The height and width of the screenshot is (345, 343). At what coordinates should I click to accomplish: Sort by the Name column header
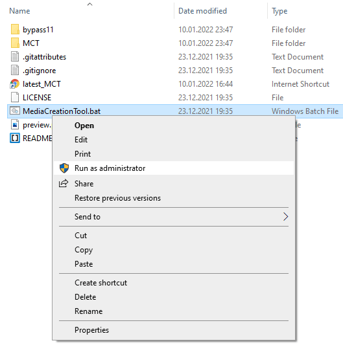(x=19, y=11)
